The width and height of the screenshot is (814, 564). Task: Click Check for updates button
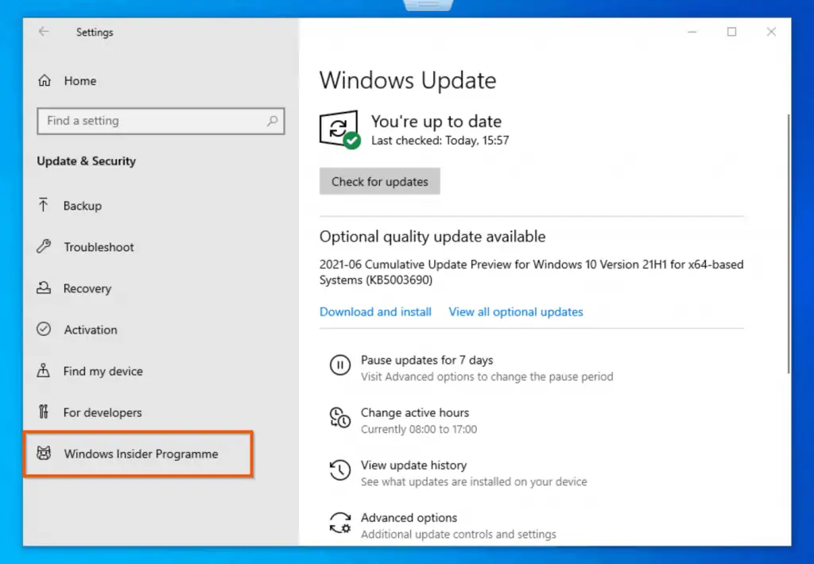tap(379, 181)
